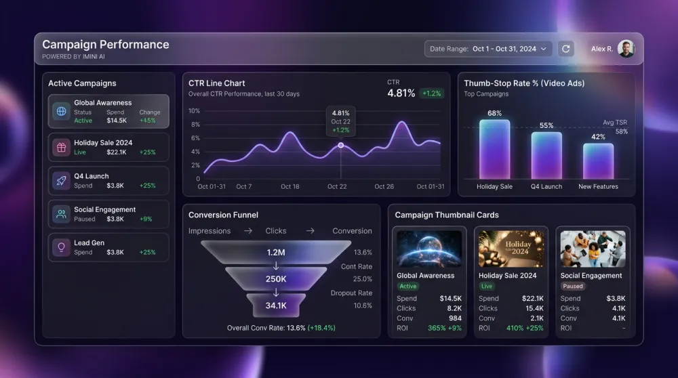Click the Thumb-Stop Rate % (Video Ads) heading
678x378 pixels.
point(524,83)
